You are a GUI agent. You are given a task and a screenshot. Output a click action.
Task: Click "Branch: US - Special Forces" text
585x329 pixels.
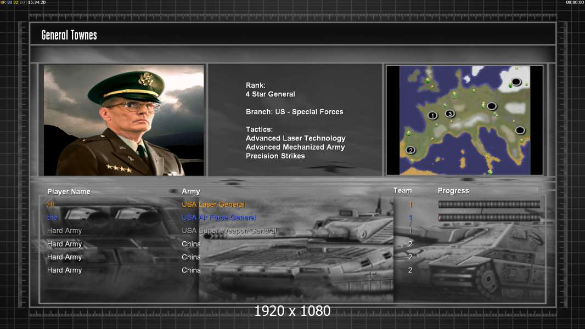tap(294, 112)
